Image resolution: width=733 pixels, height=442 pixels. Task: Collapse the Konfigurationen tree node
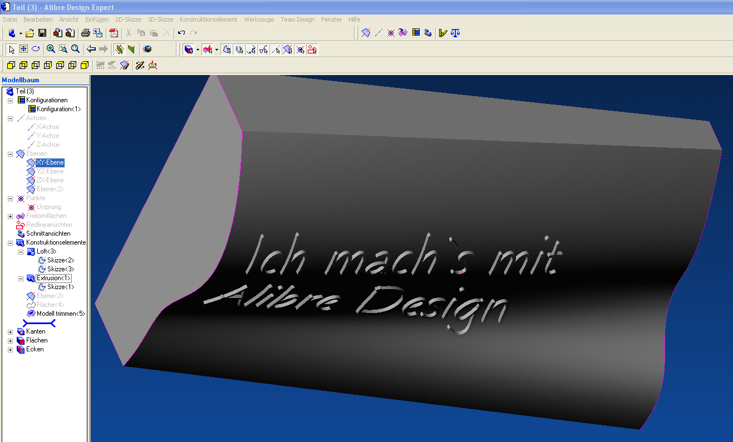[11, 100]
